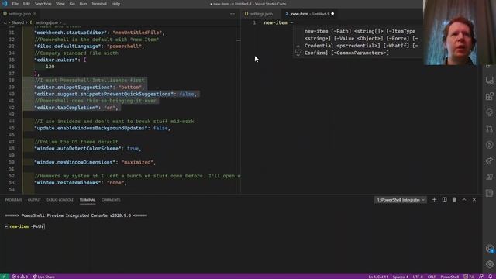Click the "window.autoDetectColorScheme" line
496x279 pixels.
(x=88, y=149)
